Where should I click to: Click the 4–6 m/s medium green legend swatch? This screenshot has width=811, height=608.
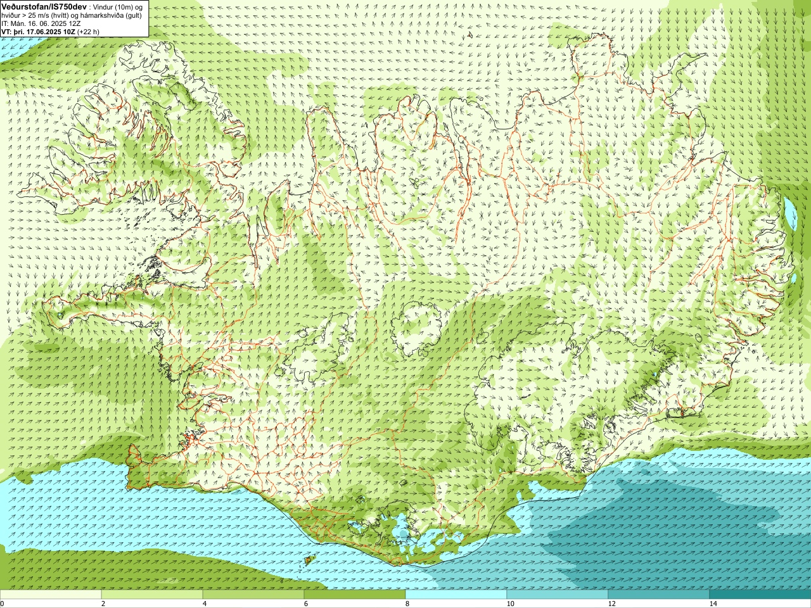pyautogui.click(x=253, y=595)
